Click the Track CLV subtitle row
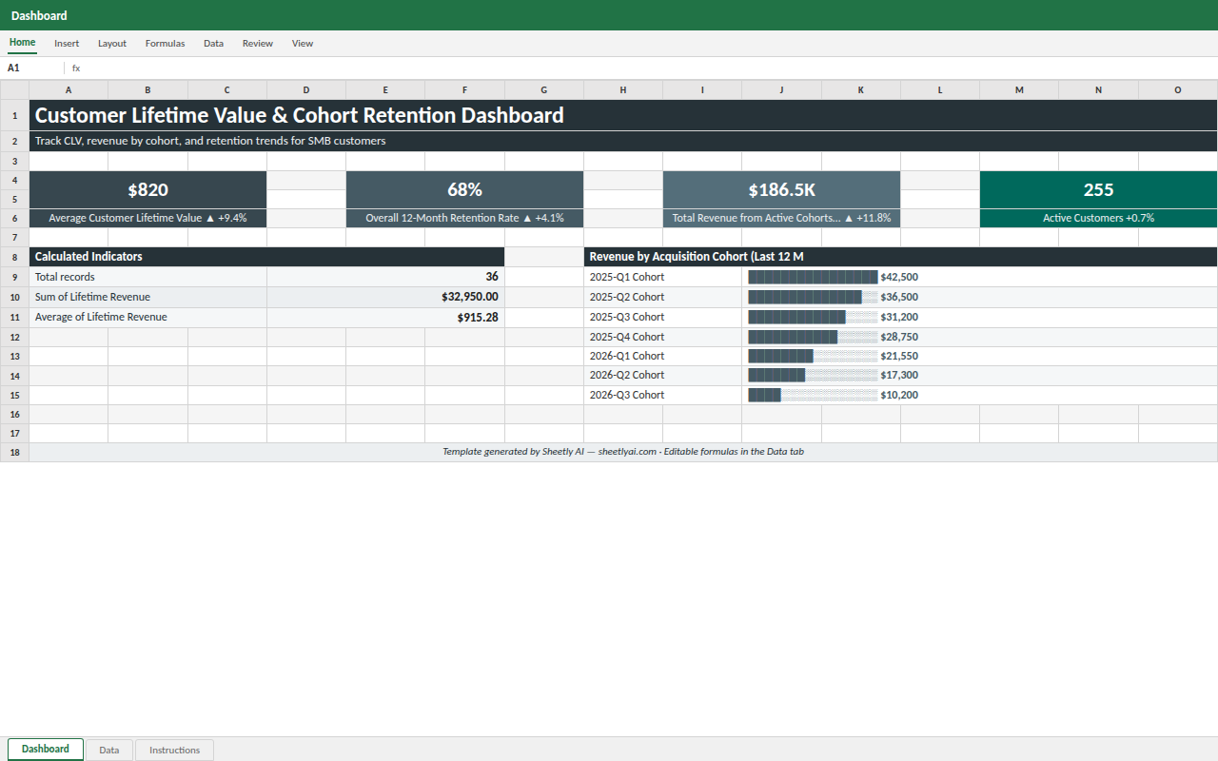This screenshot has width=1218, height=761. click(x=623, y=141)
